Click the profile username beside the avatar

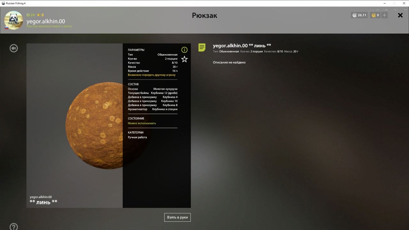(x=46, y=21)
